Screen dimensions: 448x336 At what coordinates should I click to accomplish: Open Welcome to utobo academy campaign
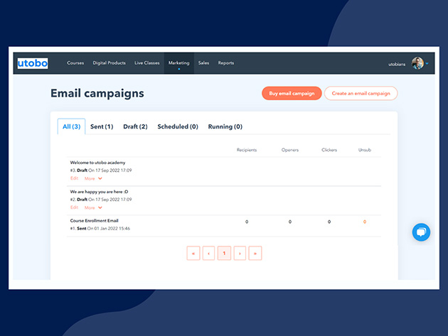97,163
